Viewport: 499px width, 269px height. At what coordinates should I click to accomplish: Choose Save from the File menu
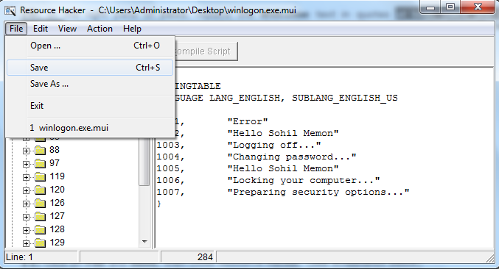pyautogui.click(x=90, y=68)
